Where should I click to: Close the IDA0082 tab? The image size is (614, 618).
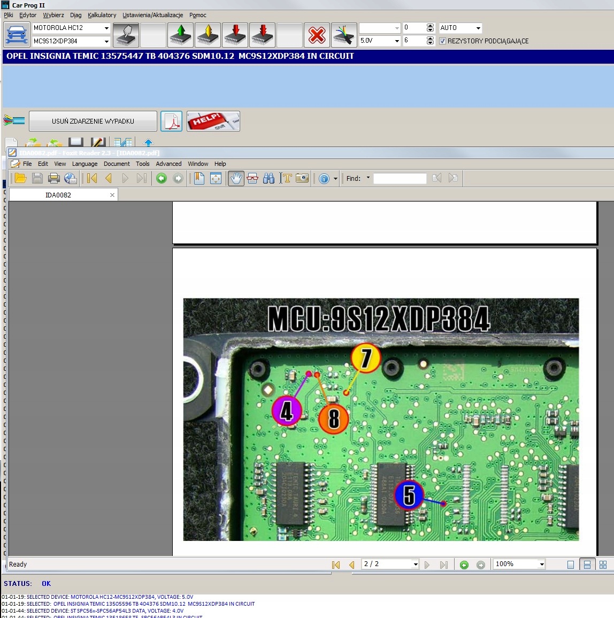pyautogui.click(x=112, y=195)
